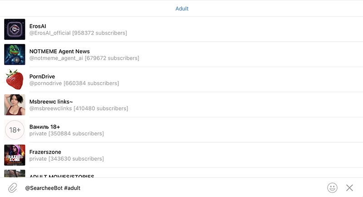363x197 pixels.
Task: Click the @ErosAI_official subscriber count line
Action: [78, 33]
